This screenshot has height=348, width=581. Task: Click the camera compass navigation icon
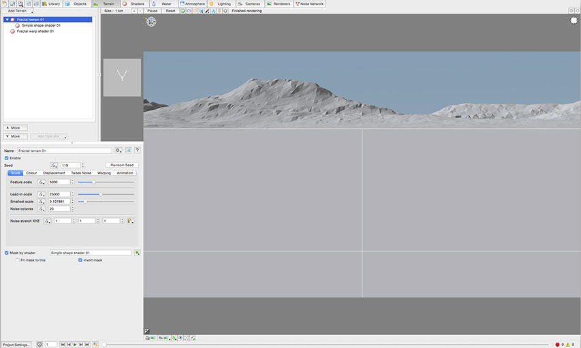coord(151,22)
